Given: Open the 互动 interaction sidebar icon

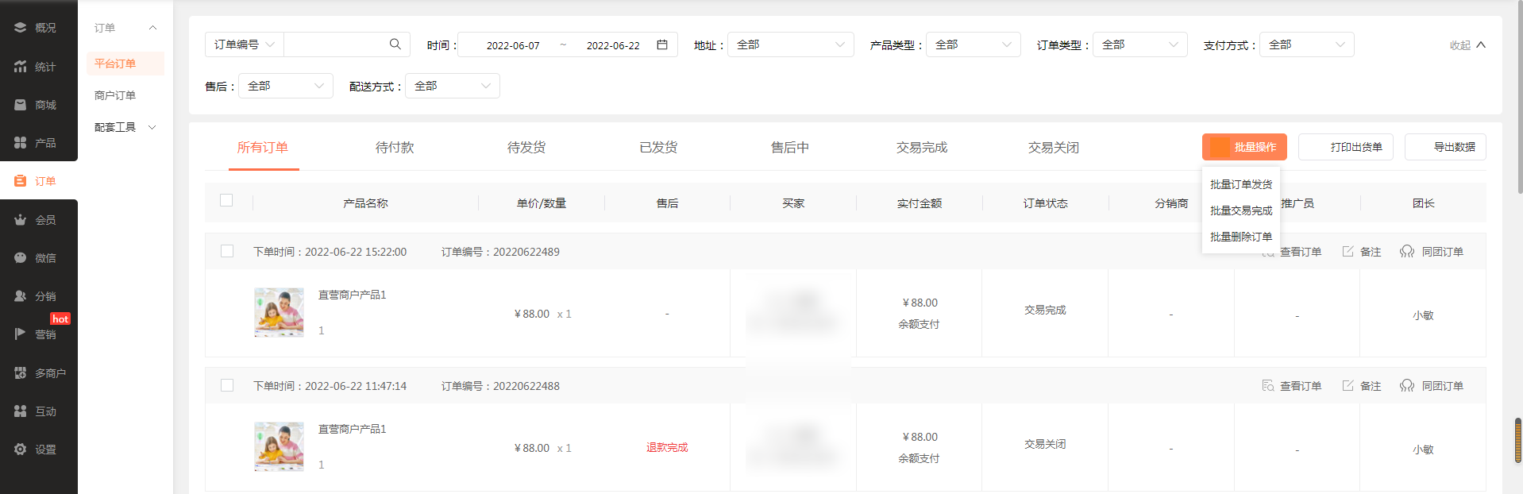Looking at the screenshot, I should pyautogui.click(x=21, y=411).
